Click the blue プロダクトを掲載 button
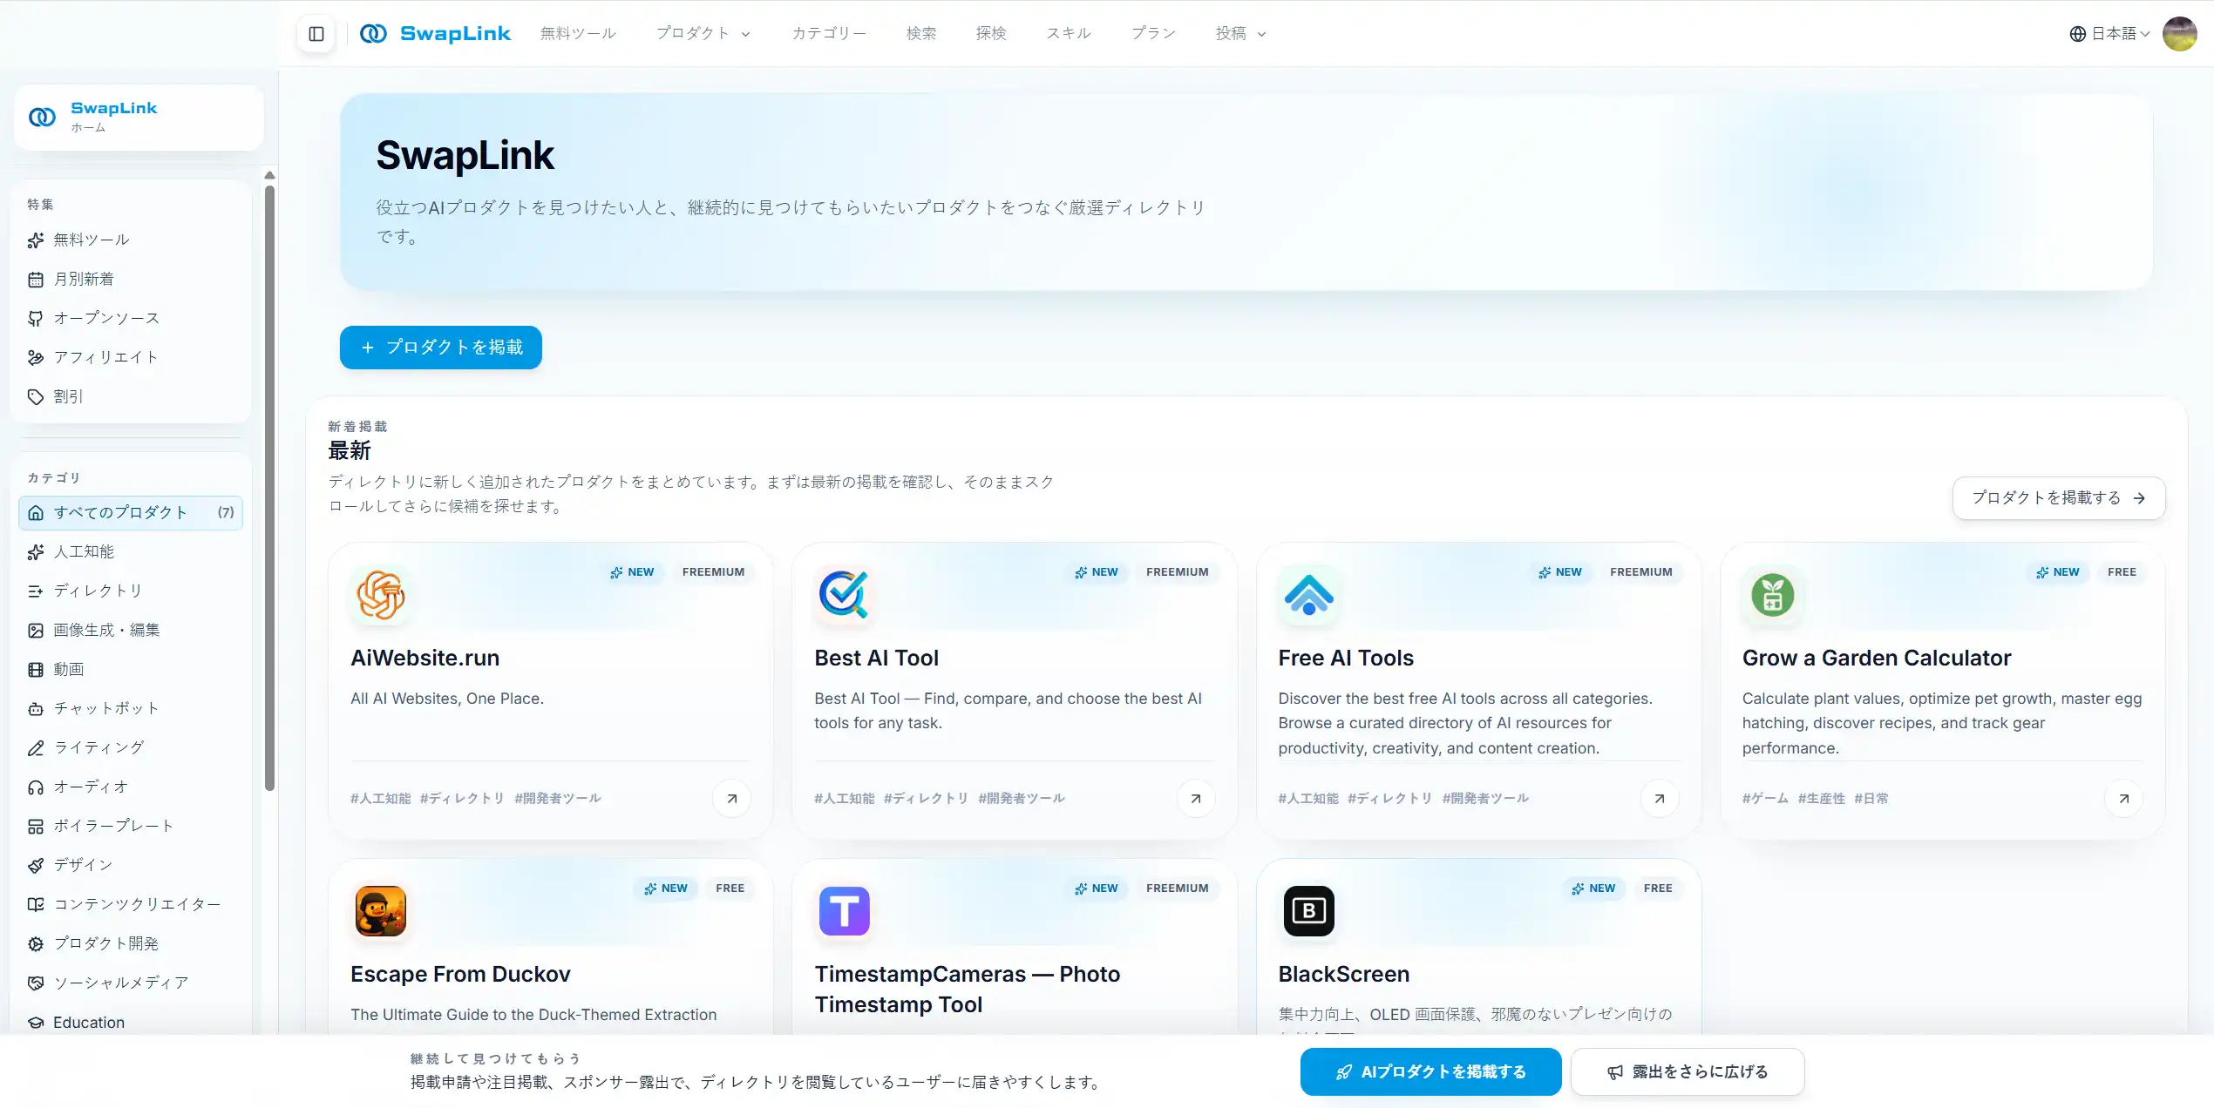This screenshot has width=2214, height=1108. 441,348
